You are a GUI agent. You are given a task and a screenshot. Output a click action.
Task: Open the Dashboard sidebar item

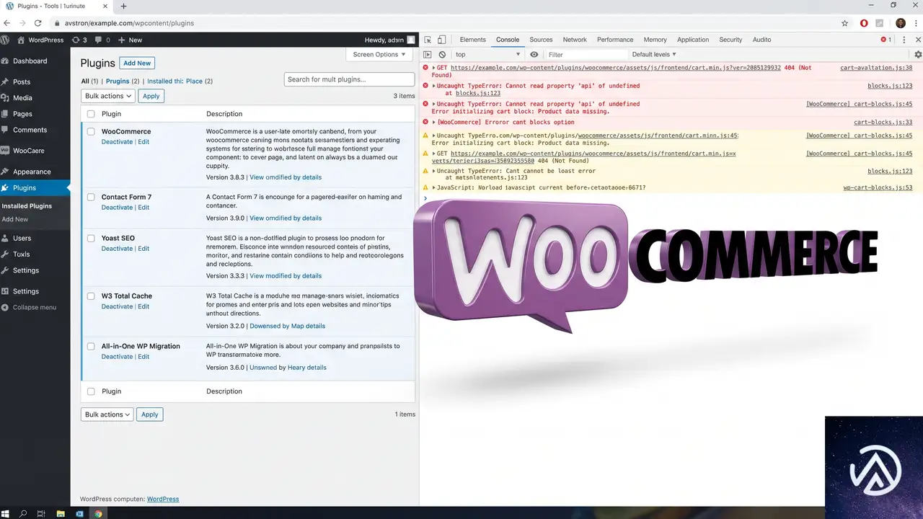30,61
